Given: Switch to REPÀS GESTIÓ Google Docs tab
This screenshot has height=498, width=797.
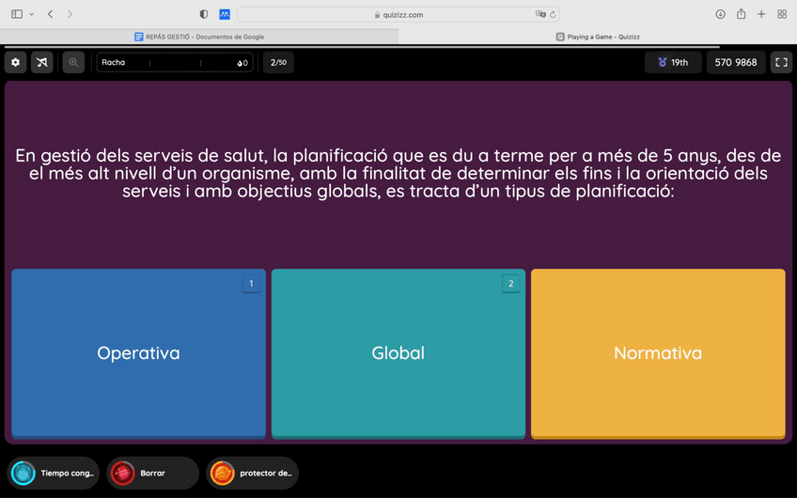Looking at the screenshot, I should point(199,37).
